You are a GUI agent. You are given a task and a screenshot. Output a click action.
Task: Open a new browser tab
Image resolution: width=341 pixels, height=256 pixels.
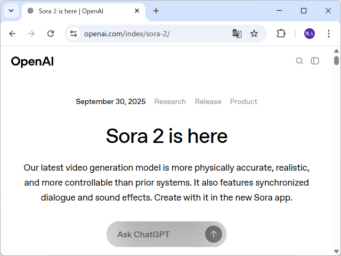click(156, 11)
